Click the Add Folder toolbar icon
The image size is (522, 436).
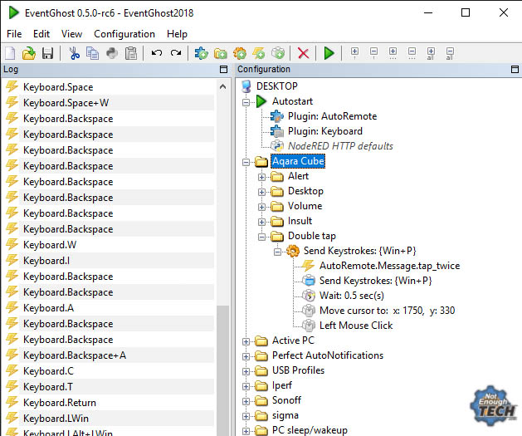(x=220, y=53)
